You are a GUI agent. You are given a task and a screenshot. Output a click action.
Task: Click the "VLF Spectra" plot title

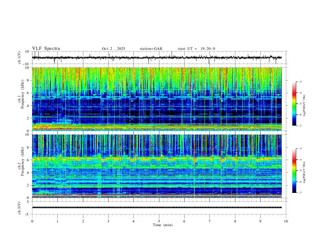(46, 49)
